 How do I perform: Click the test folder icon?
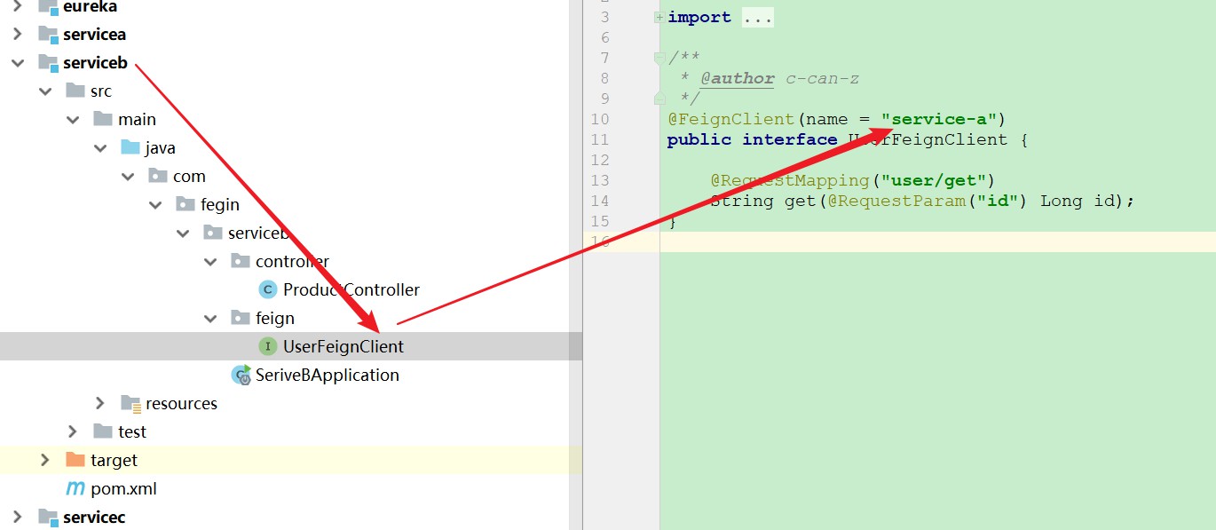coord(103,431)
